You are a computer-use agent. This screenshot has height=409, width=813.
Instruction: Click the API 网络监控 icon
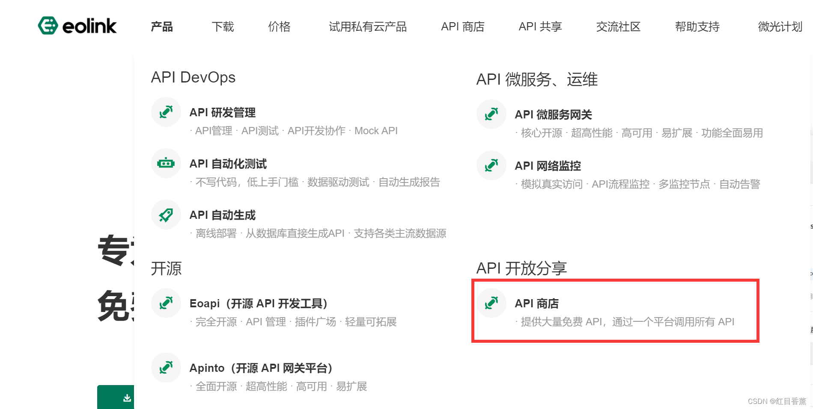click(491, 165)
